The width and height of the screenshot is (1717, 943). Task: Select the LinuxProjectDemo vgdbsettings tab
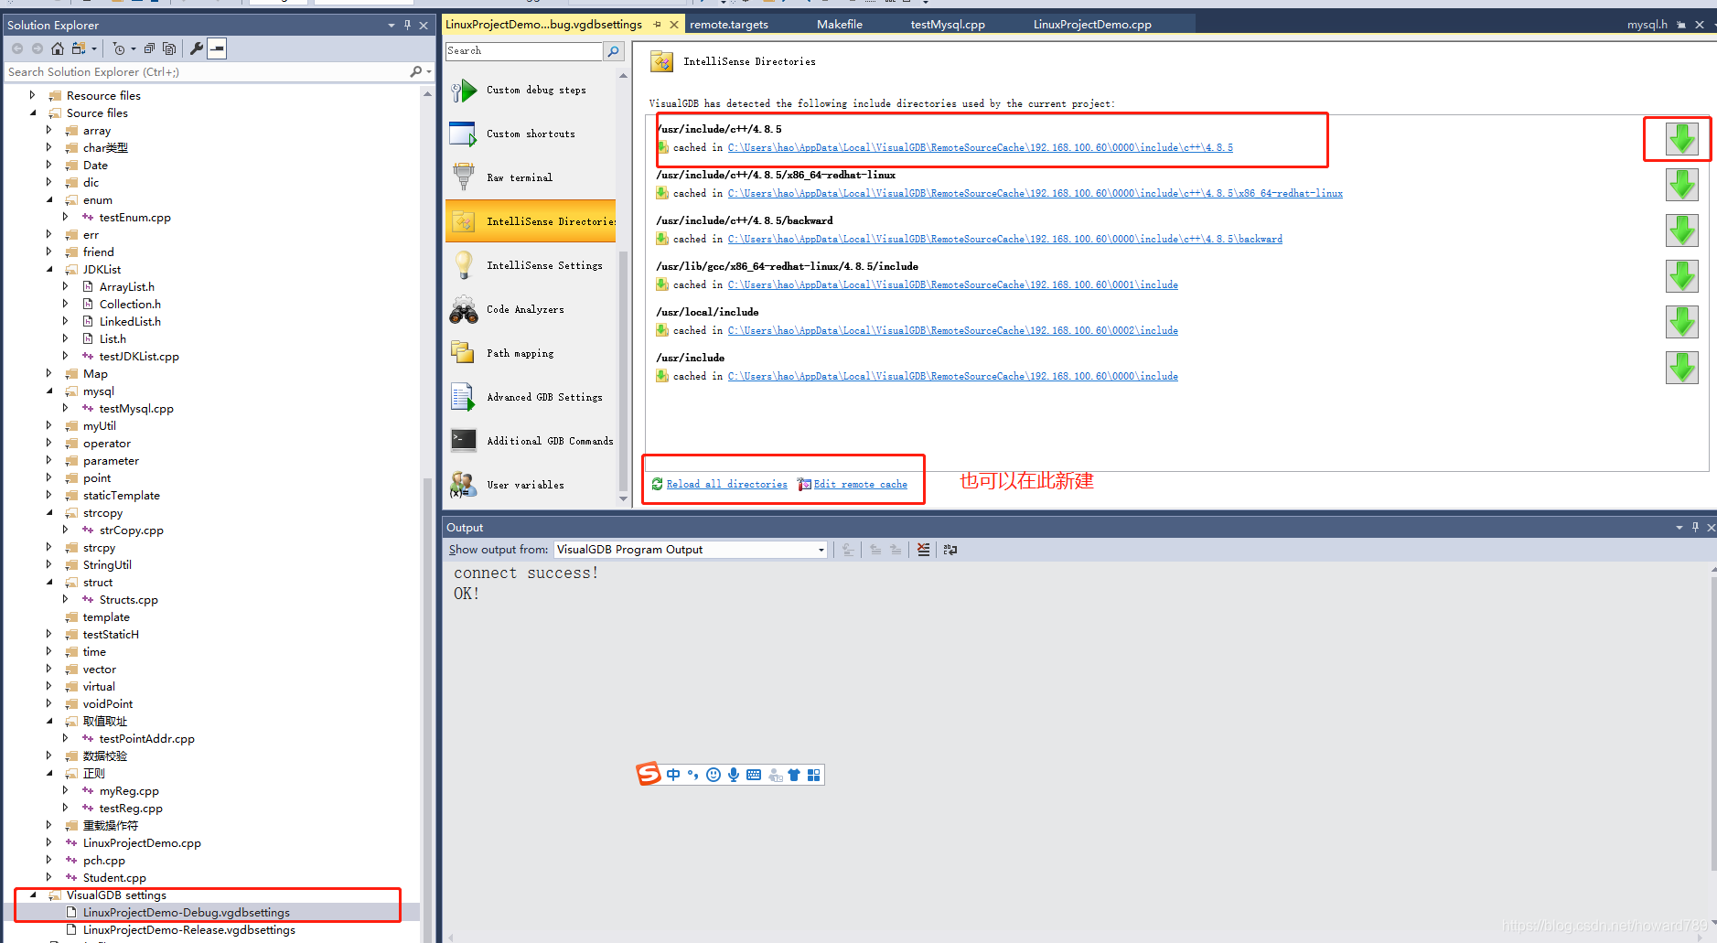coord(544,25)
